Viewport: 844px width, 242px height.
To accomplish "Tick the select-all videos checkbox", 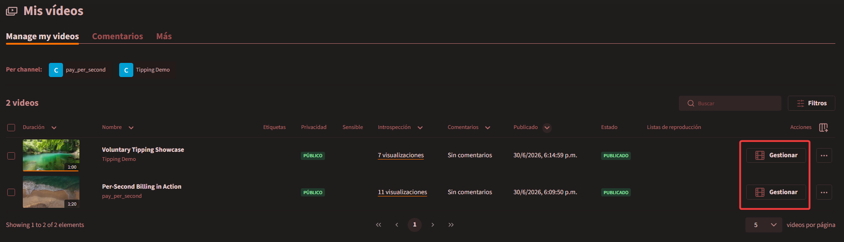I will pos(11,128).
